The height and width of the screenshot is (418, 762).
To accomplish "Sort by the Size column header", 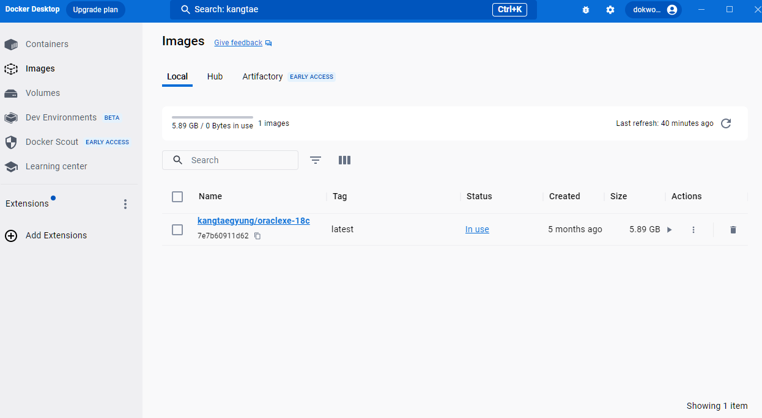I will coord(619,196).
